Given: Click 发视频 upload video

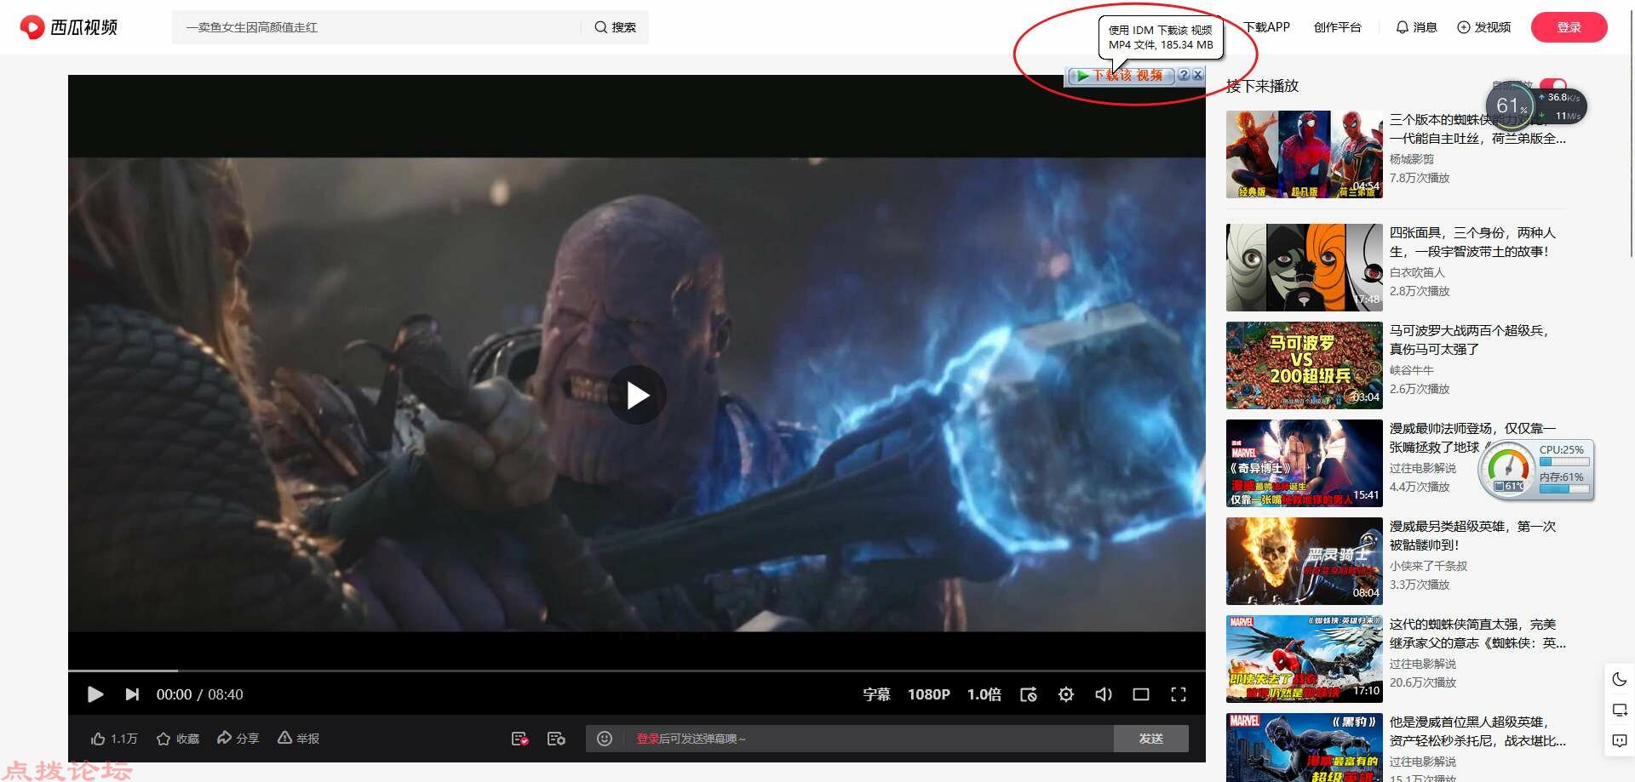Looking at the screenshot, I should point(1483,27).
